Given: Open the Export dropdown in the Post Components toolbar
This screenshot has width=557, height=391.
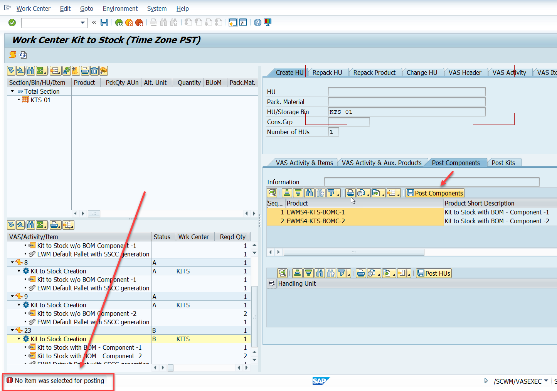Looking at the screenshot, I should pos(378,193).
